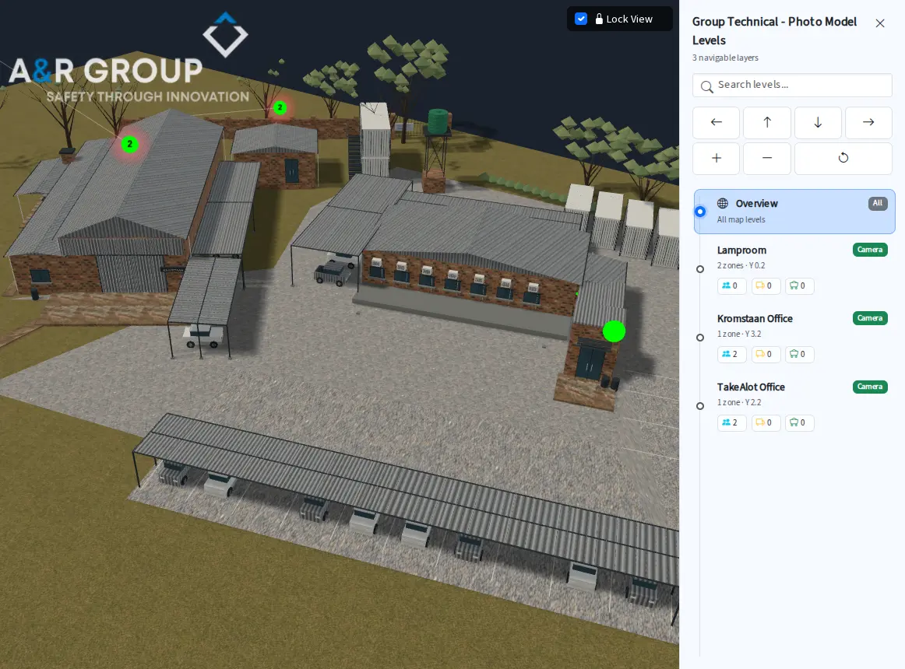Click 'All map levels' subtitle
Viewport: 905px width, 669px height.
pos(741,219)
